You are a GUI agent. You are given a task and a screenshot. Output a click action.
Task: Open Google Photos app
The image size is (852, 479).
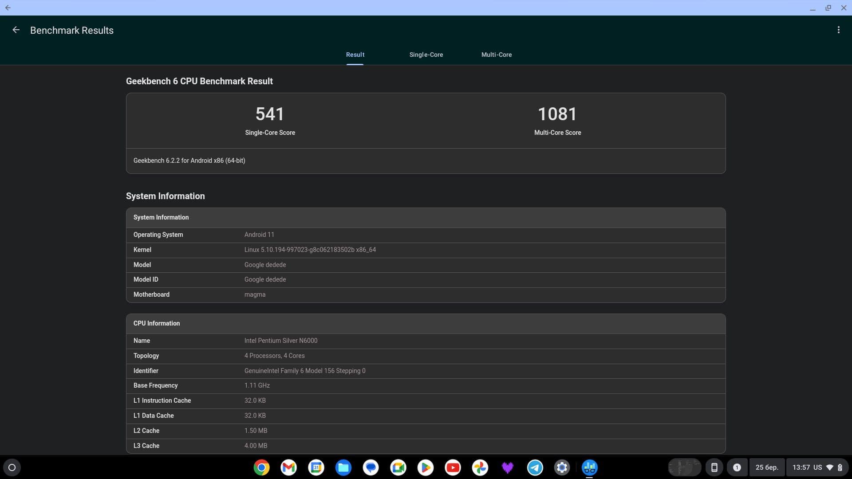[x=481, y=467]
